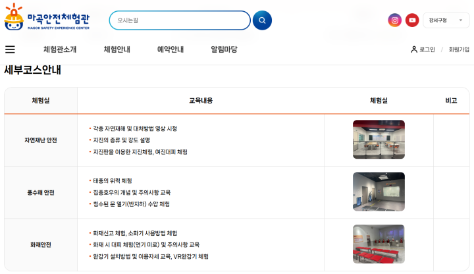
Task: Click the 오시는길 search input field
Action: (x=179, y=20)
